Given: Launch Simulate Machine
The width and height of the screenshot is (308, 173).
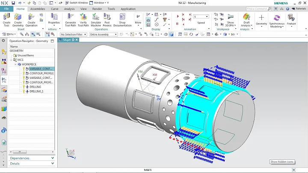Looking at the screenshot, I should coord(96,20).
